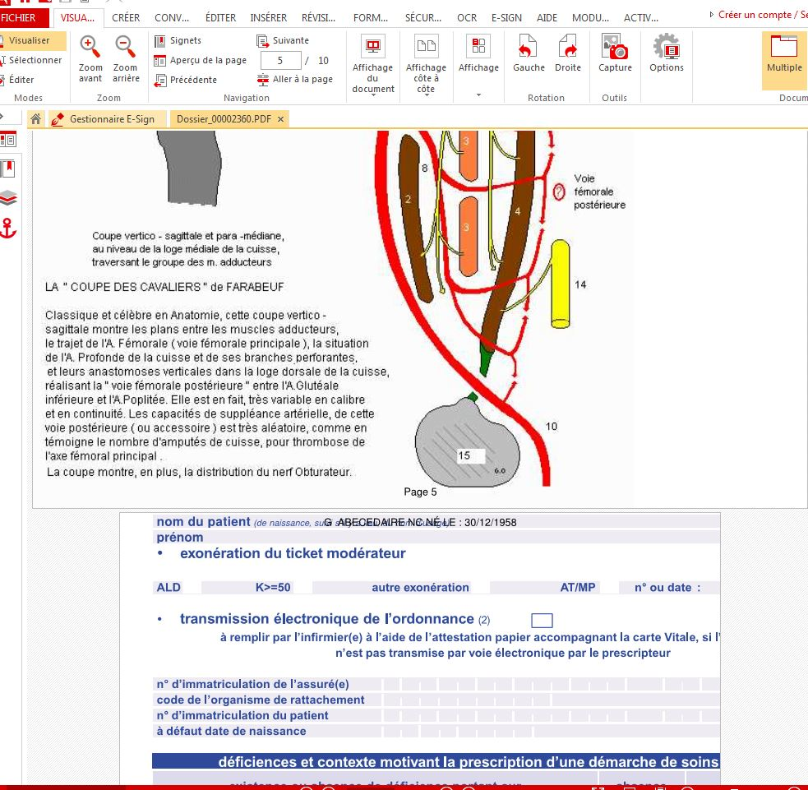The height and width of the screenshot is (790, 808).
Task: Select the CRÉER ribbon tab
Action: [126, 18]
